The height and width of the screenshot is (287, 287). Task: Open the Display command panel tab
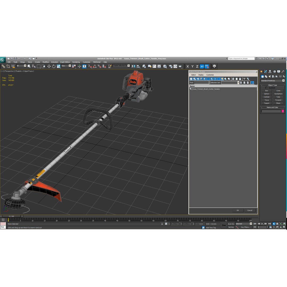278,71
